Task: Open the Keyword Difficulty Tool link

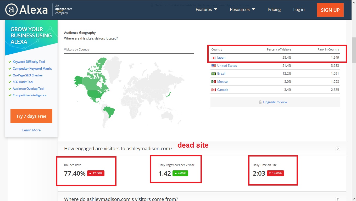Action: pos(29,62)
